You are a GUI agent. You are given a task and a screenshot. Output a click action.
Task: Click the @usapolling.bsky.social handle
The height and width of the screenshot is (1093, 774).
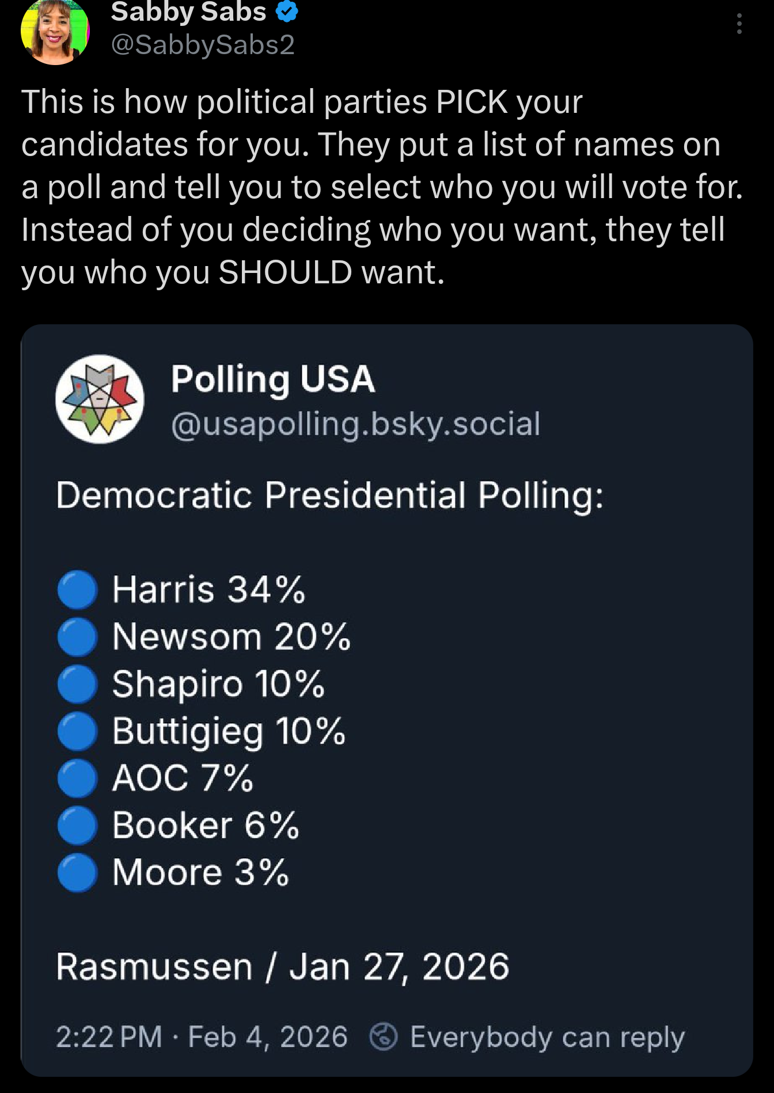[355, 424]
